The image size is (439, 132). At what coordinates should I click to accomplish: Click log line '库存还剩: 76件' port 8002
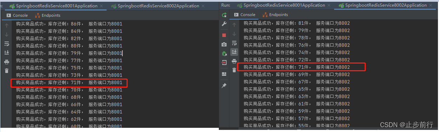(x=297, y=45)
